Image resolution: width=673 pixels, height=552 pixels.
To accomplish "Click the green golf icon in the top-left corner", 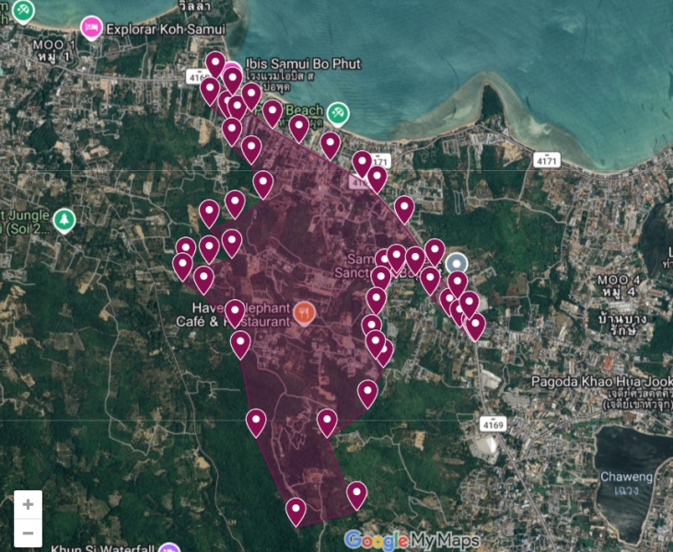I will point(22,11).
